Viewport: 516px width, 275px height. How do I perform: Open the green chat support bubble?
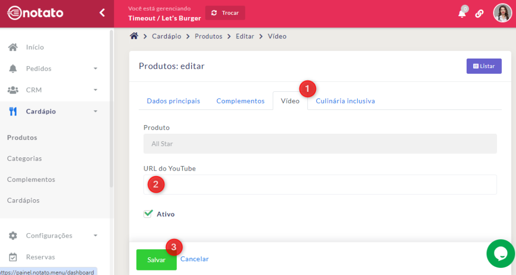click(x=500, y=253)
